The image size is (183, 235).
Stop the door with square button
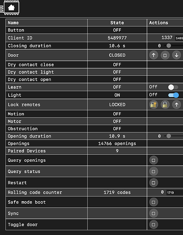coord(165,55)
